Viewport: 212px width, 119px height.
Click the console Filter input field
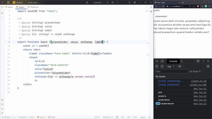click(171, 71)
